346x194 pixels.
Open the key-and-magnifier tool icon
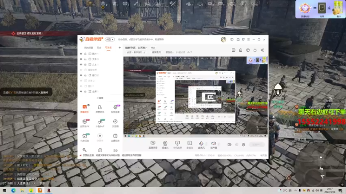pyautogui.click(x=84, y=150)
